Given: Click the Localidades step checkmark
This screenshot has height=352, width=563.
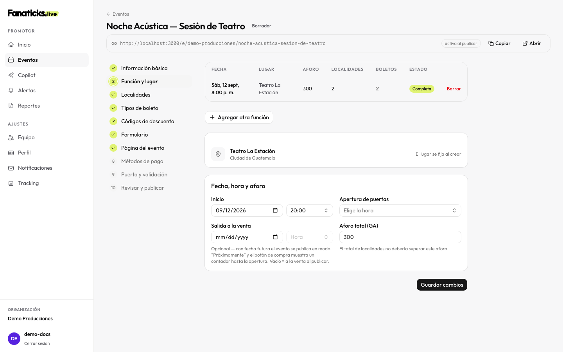Looking at the screenshot, I should click(113, 95).
